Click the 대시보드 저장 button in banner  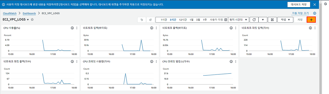299,5
